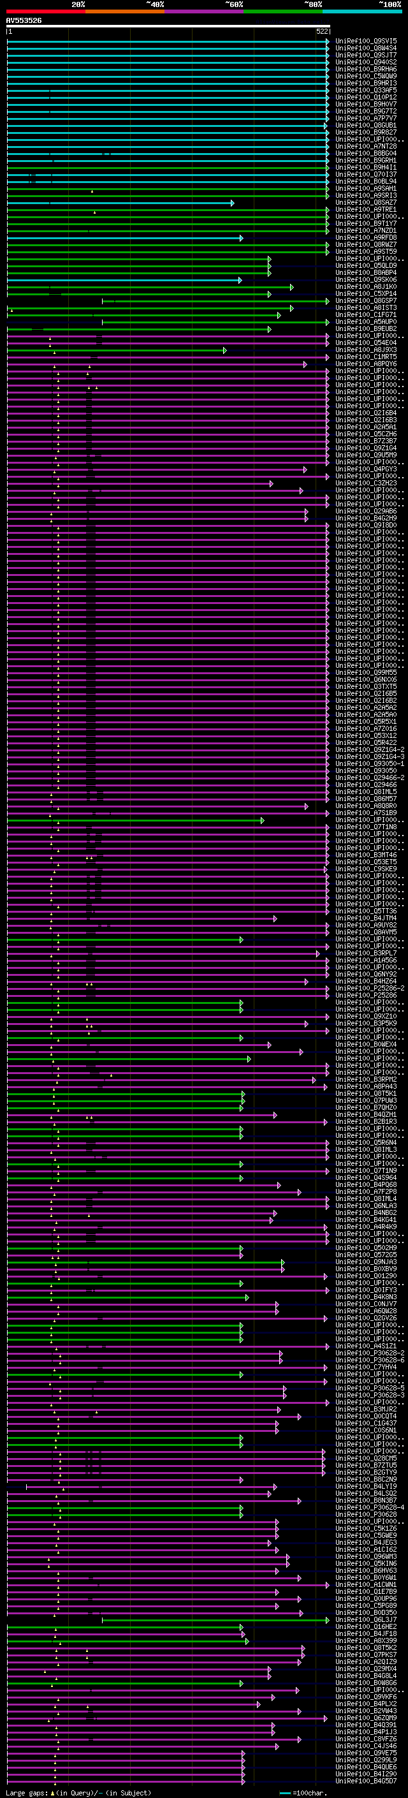Select hit label UniRef100_A9TRE1
This screenshot has width=408, height=1798.
click(x=366, y=209)
